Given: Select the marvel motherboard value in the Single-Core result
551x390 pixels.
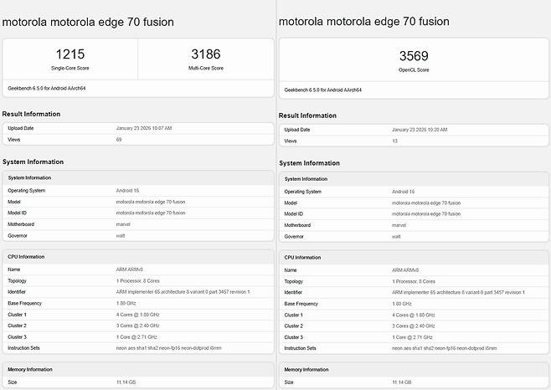Looking at the screenshot, I should (123, 224).
